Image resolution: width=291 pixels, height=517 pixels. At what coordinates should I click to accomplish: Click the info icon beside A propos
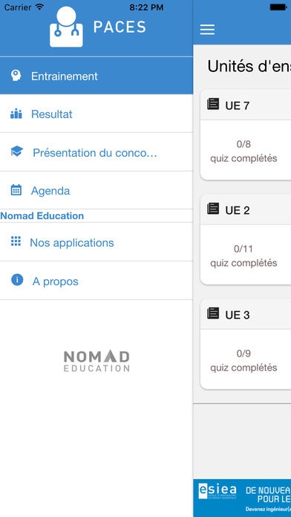click(17, 280)
